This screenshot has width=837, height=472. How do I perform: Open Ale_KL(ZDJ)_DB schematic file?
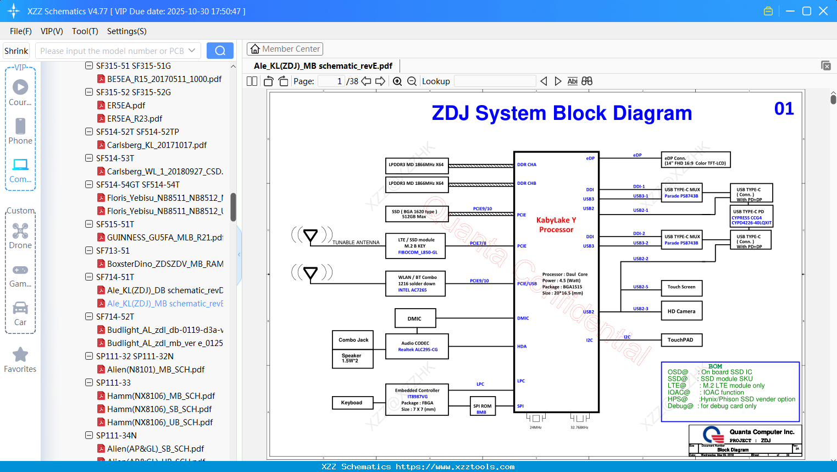coord(165,290)
